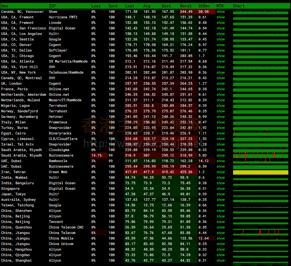Click the 55 Marietta/RamNode ISP cell
The width and height of the screenshot is (291, 266).
pyautogui.click(x=68, y=61)
